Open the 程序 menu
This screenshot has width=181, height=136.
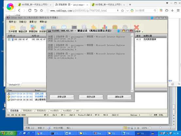click(x=12, y=22)
